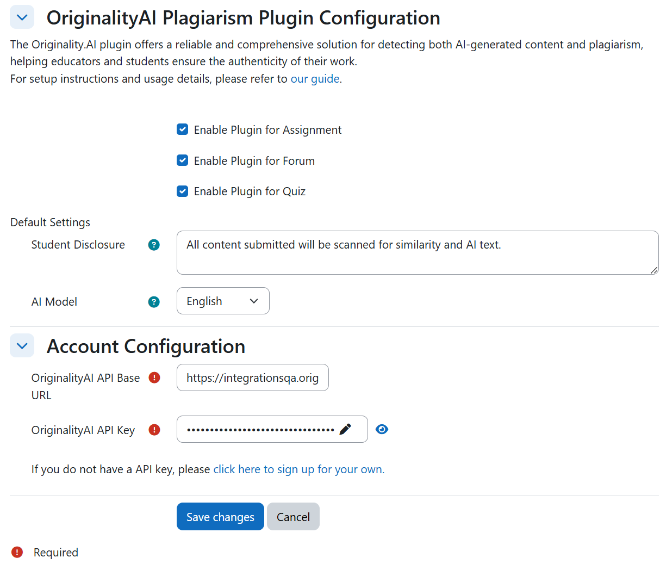Click the required icon beside API Base URL

pos(154,377)
